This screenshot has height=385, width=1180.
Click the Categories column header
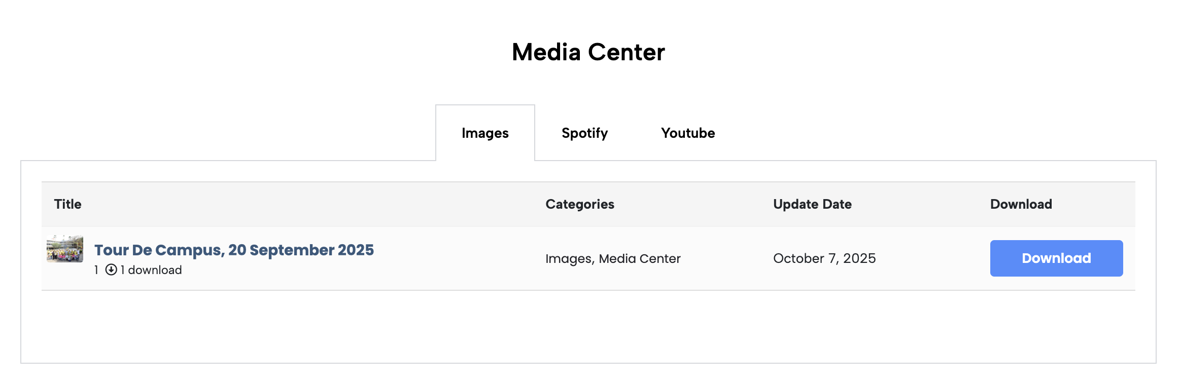[x=580, y=204]
